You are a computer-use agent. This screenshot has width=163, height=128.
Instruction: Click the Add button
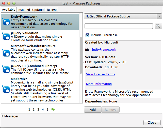[x=93, y=110]
